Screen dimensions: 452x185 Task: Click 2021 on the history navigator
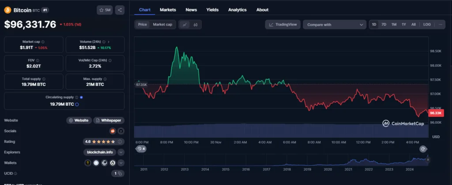tap(348, 170)
